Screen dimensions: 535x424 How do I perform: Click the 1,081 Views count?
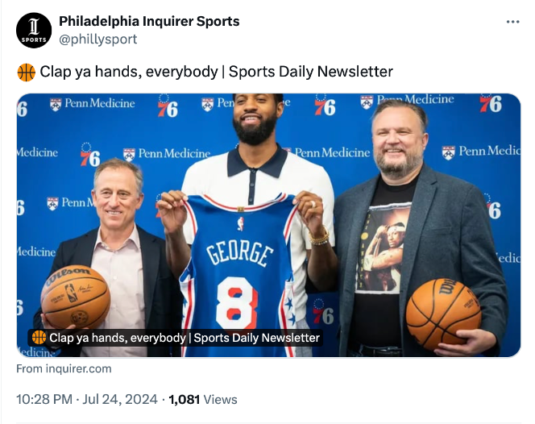coord(202,399)
